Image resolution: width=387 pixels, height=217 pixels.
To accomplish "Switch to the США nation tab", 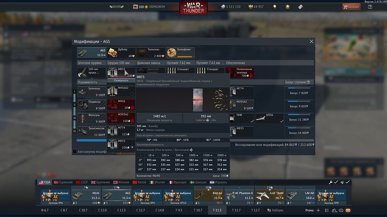I will (x=45, y=182).
